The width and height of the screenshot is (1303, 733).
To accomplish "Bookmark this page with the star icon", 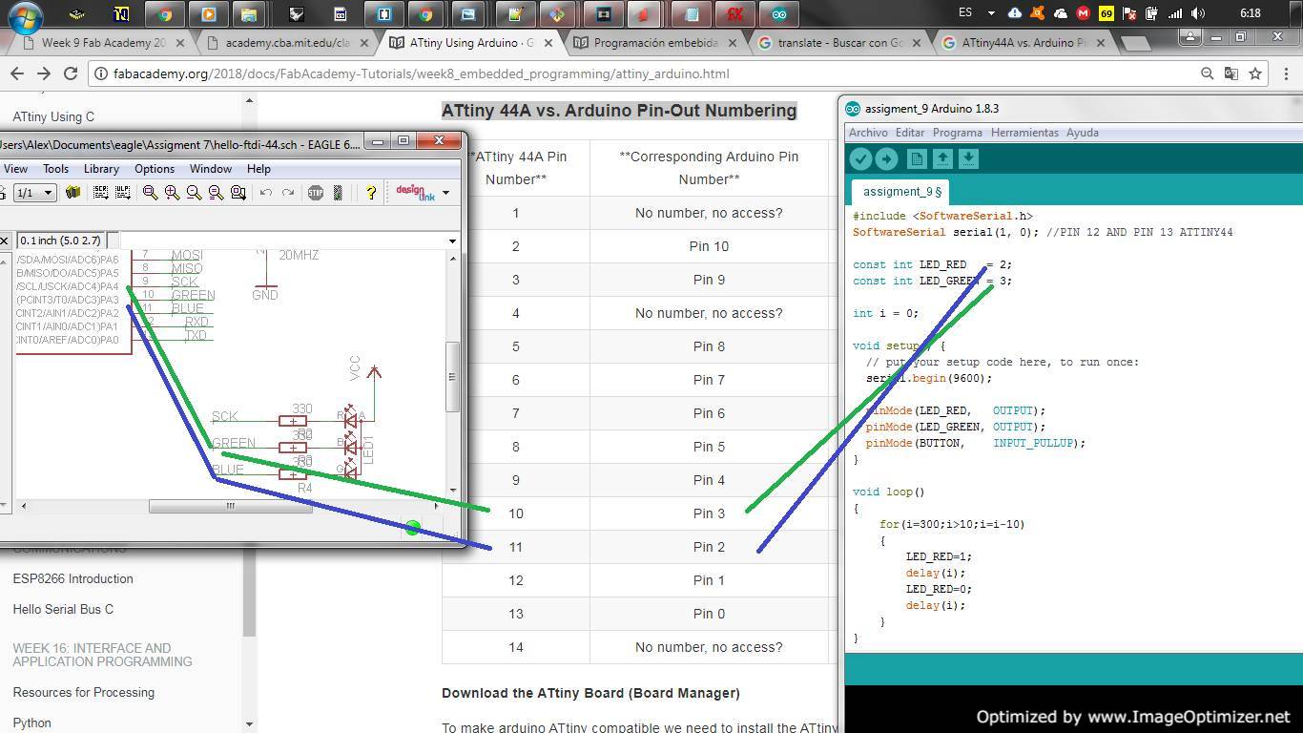I will (1255, 73).
